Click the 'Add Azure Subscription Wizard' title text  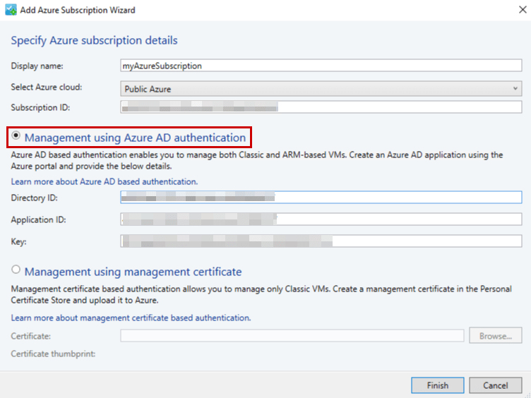78,10
